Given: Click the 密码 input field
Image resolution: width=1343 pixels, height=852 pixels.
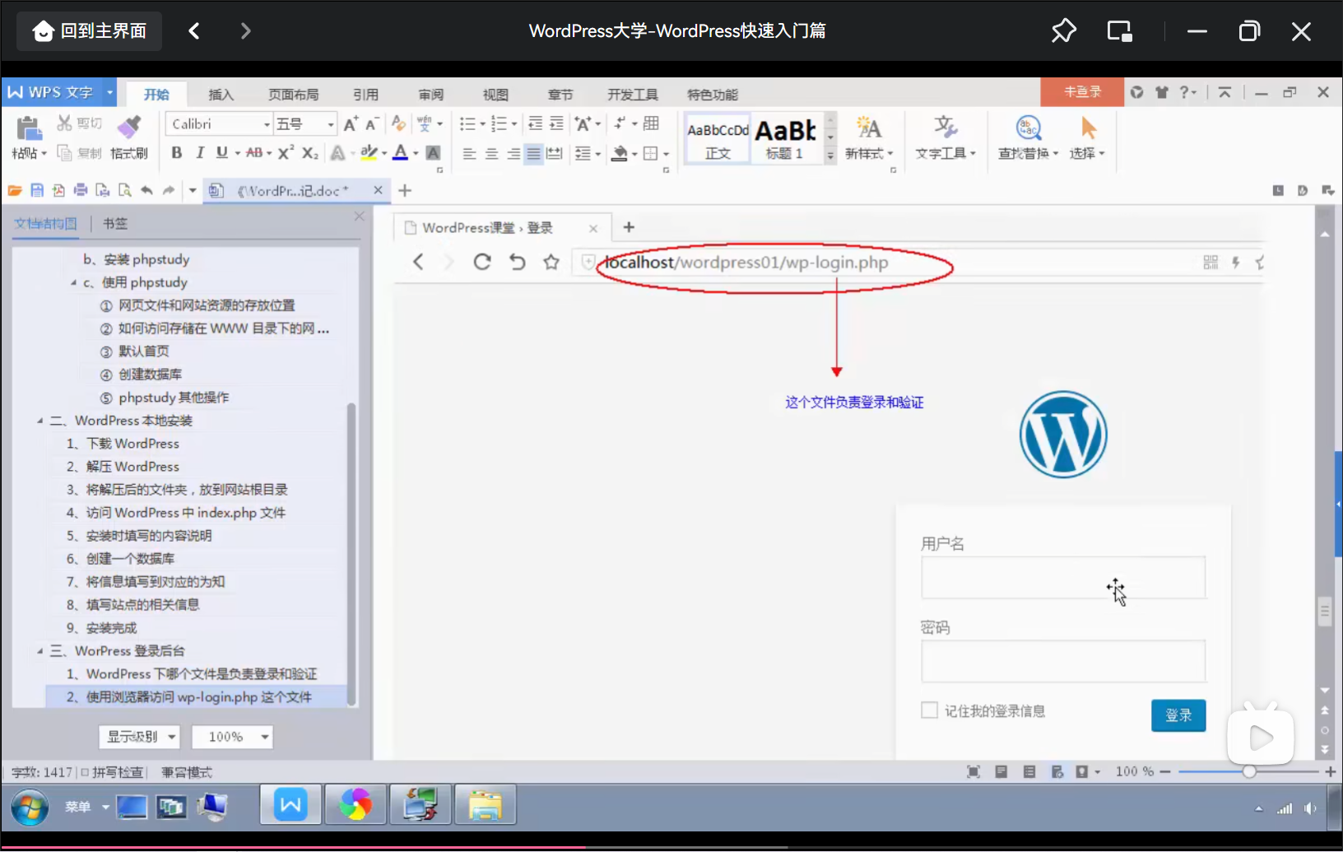Looking at the screenshot, I should point(1063,661).
